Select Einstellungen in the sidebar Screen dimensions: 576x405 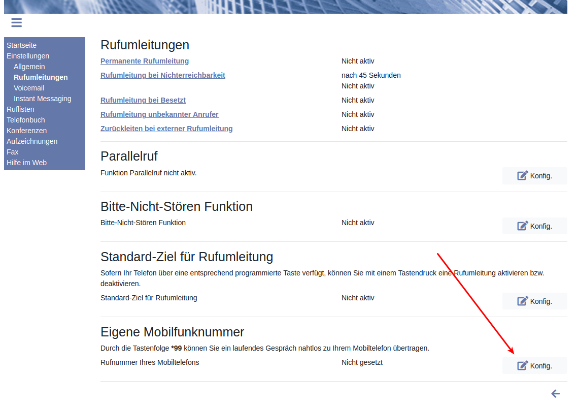tap(28, 56)
